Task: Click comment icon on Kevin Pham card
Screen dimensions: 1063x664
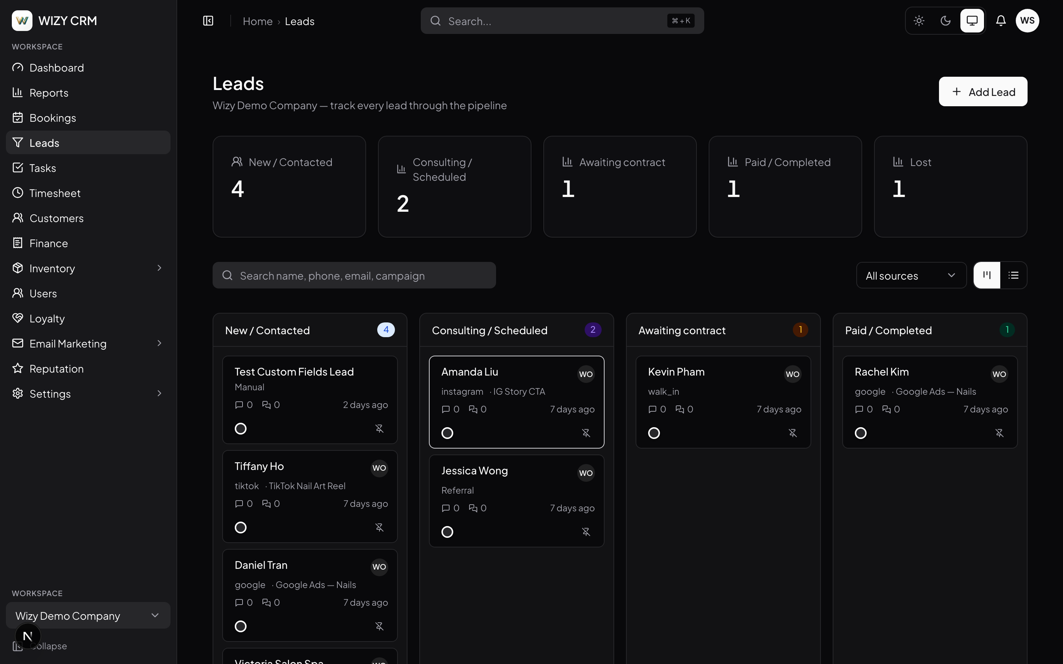Action: (652, 409)
